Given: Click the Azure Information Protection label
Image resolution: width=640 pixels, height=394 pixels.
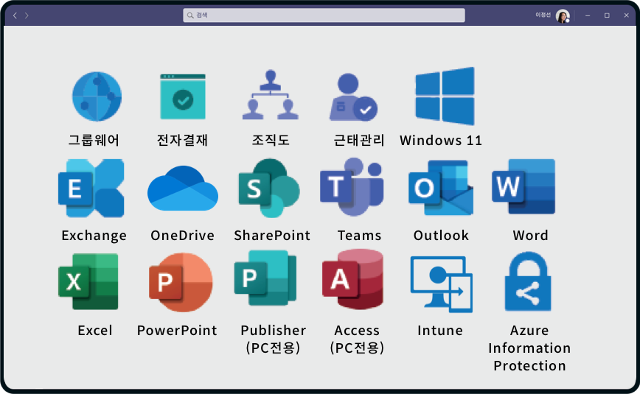Looking at the screenshot, I should point(529,348).
